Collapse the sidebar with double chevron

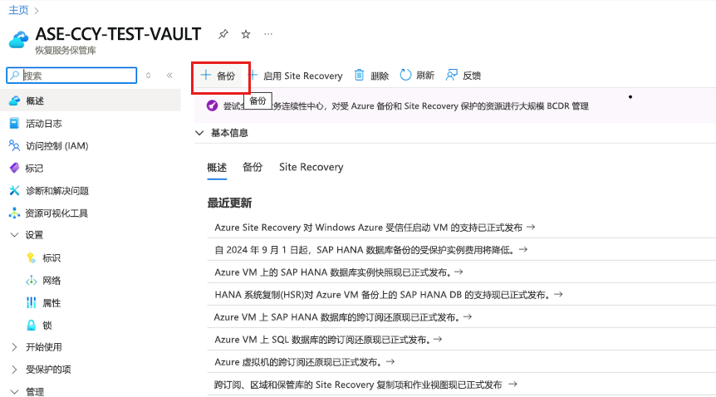click(x=169, y=76)
